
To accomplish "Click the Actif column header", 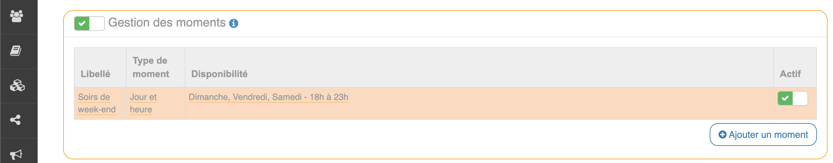I will coord(790,74).
